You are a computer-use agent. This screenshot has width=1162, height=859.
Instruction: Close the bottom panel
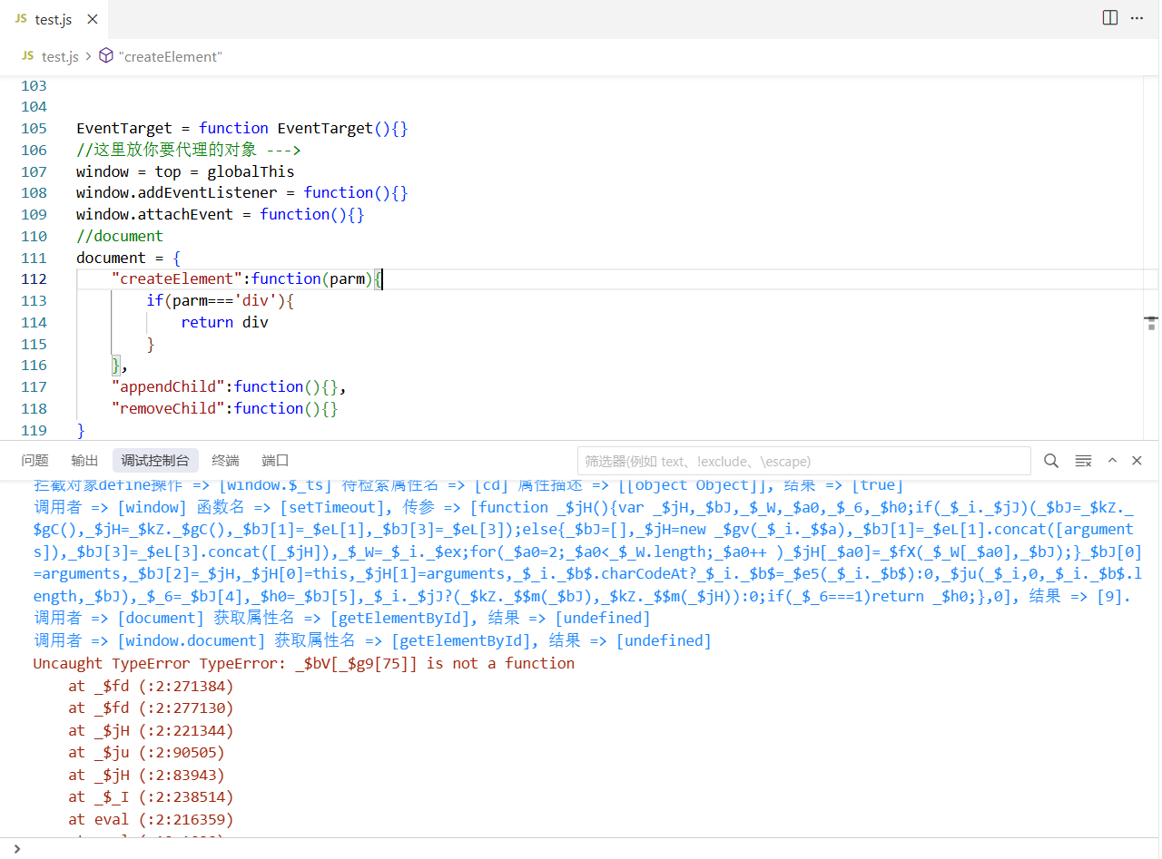(x=1137, y=461)
